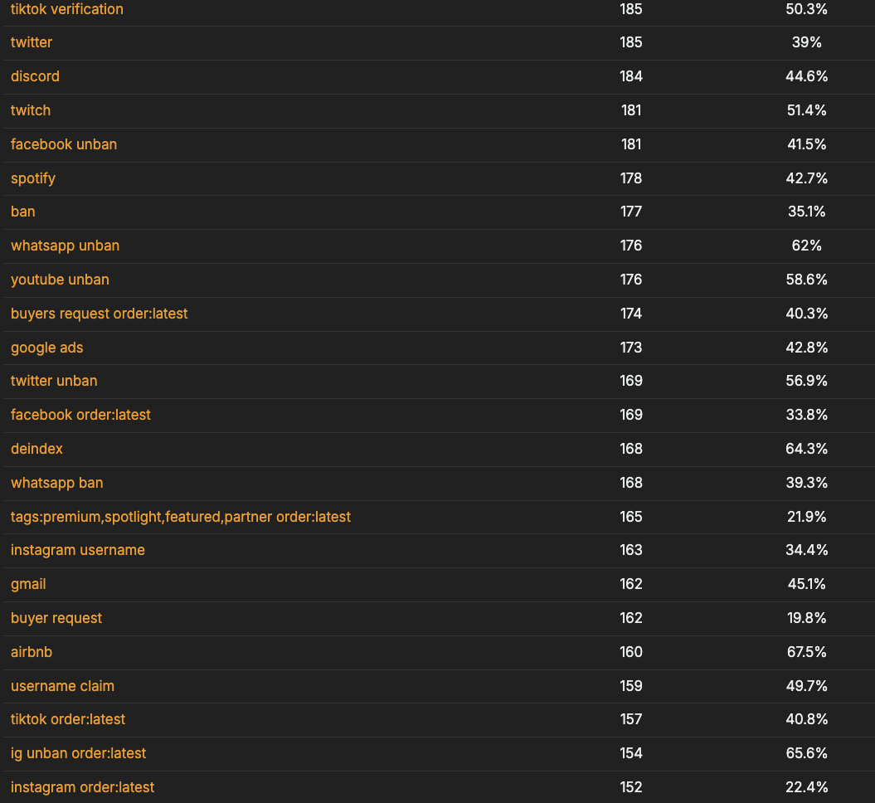Click the "ig unban order:latest" link
Screen dimensions: 875x803
(x=78, y=753)
